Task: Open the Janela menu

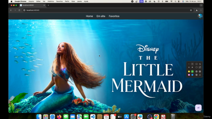Action: [79, 1]
